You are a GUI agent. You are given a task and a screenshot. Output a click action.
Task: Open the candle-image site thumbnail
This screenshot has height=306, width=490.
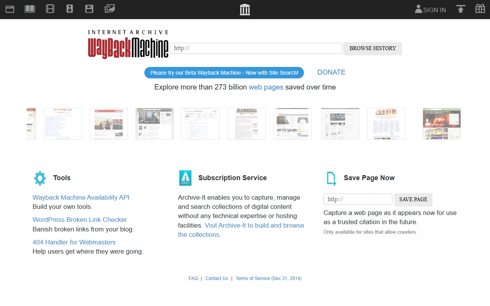[442, 124]
